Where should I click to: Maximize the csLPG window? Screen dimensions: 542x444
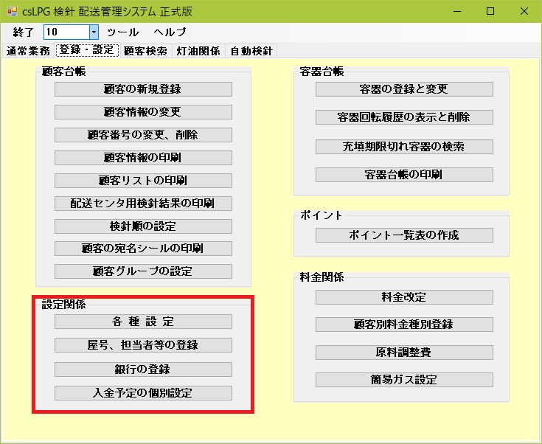(490, 11)
